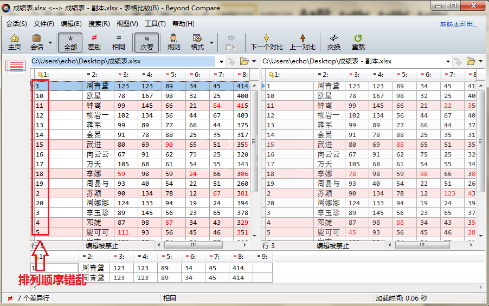The image size is (489, 306).
Task: Click right pane 编辑被禁止 status label
Action: click(332, 245)
